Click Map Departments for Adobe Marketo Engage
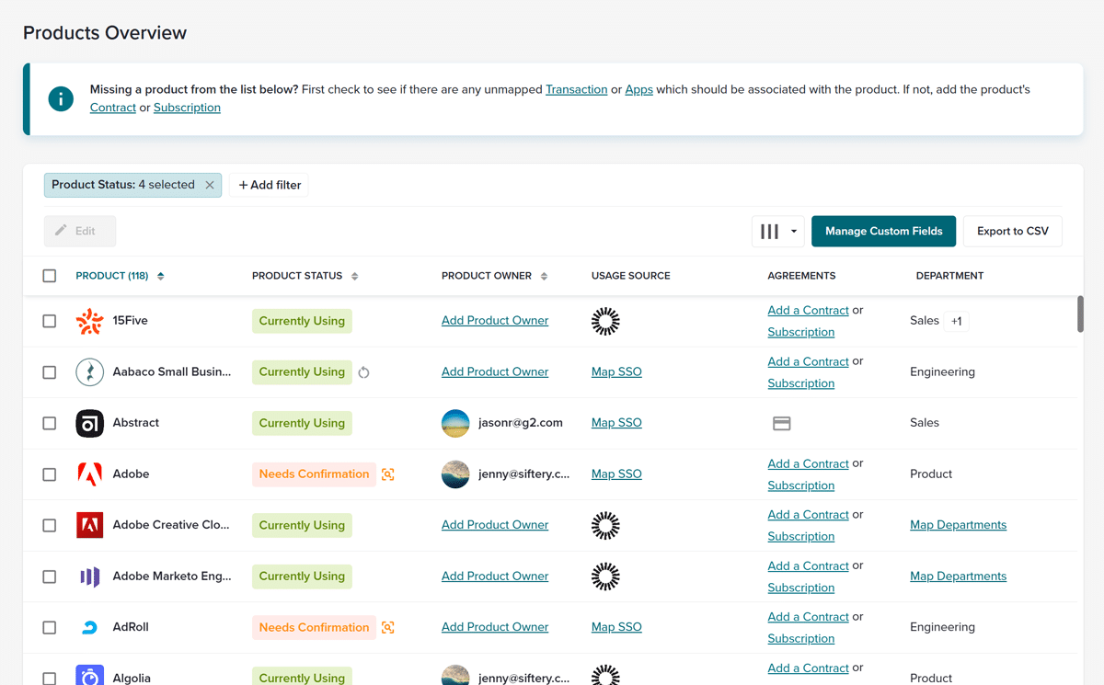 (x=958, y=577)
